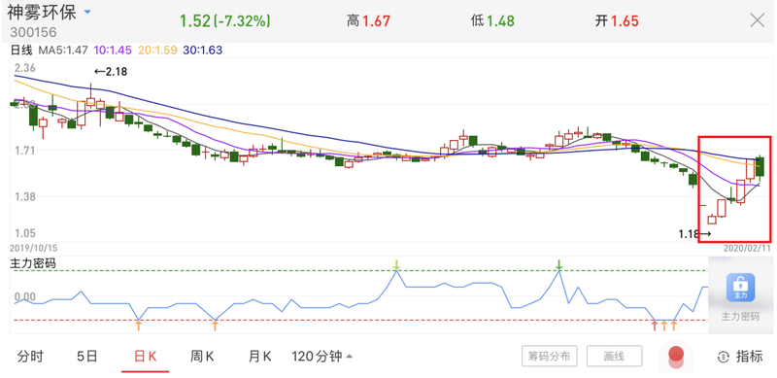Click the 画线 draw line button
The image size is (777, 378).
pos(615,357)
